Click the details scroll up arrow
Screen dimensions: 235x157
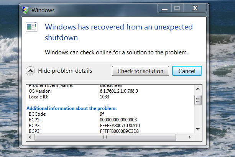(198, 89)
